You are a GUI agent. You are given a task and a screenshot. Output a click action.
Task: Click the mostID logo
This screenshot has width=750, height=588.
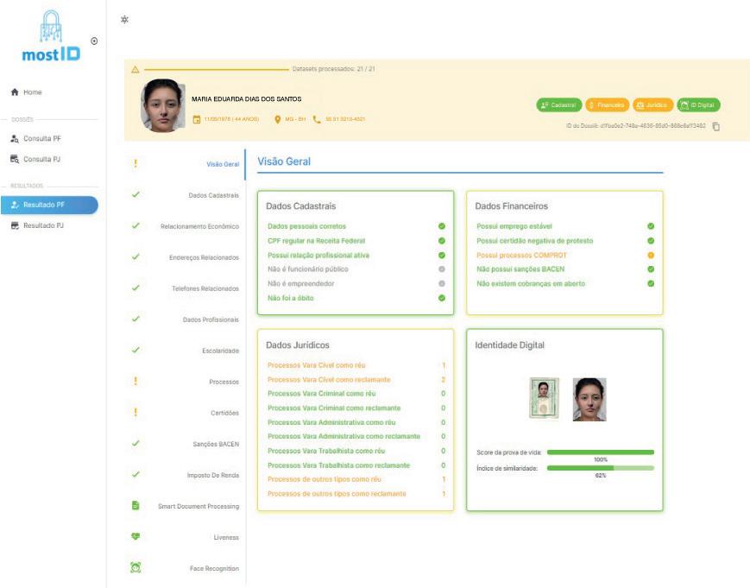[x=51, y=36]
